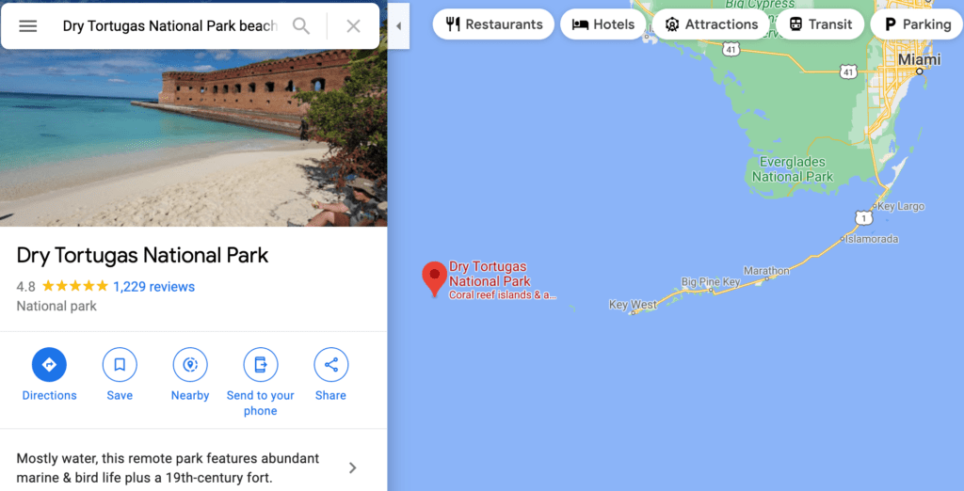964x491 pixels.
Task: Click Send to your phone icon
Action: (x=261, y=364)
